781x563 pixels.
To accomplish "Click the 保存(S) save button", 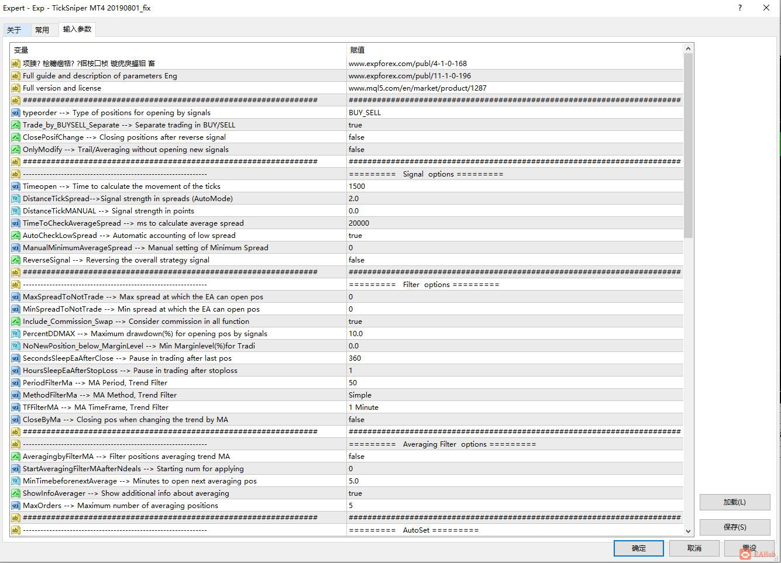I will [x=735, y=527].
